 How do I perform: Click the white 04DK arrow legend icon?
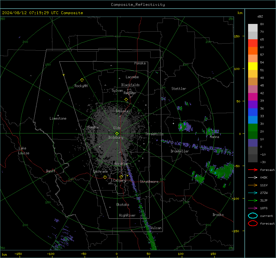point(253,178)
